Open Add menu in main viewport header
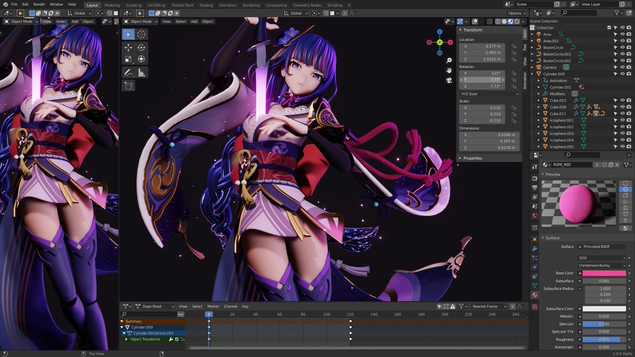635x357 pixels. [x=194, y=22]
